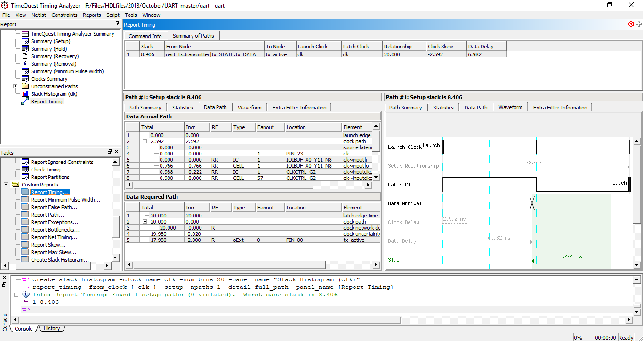Click Report Skew task icon
Screen dimensions: 643x341
click(x=25, y=245)
